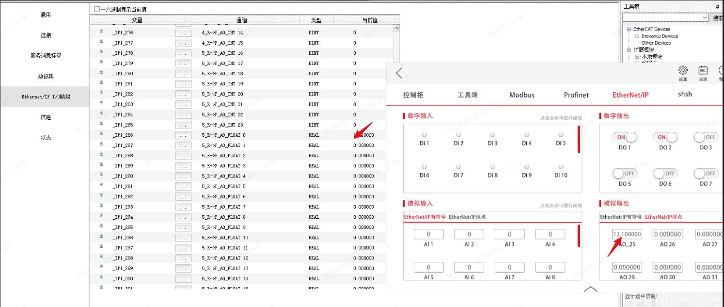Turn on the DO 5 switch
Viewport: 724px width, 307px height.
[x=625, y=173]
